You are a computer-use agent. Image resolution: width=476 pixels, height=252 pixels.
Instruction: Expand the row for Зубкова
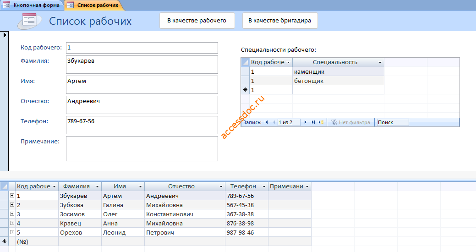point(12,205)
